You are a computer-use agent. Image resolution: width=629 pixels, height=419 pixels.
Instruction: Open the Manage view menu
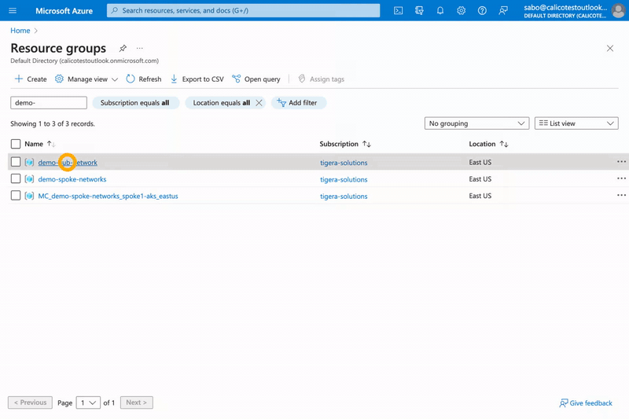(86, 79)
